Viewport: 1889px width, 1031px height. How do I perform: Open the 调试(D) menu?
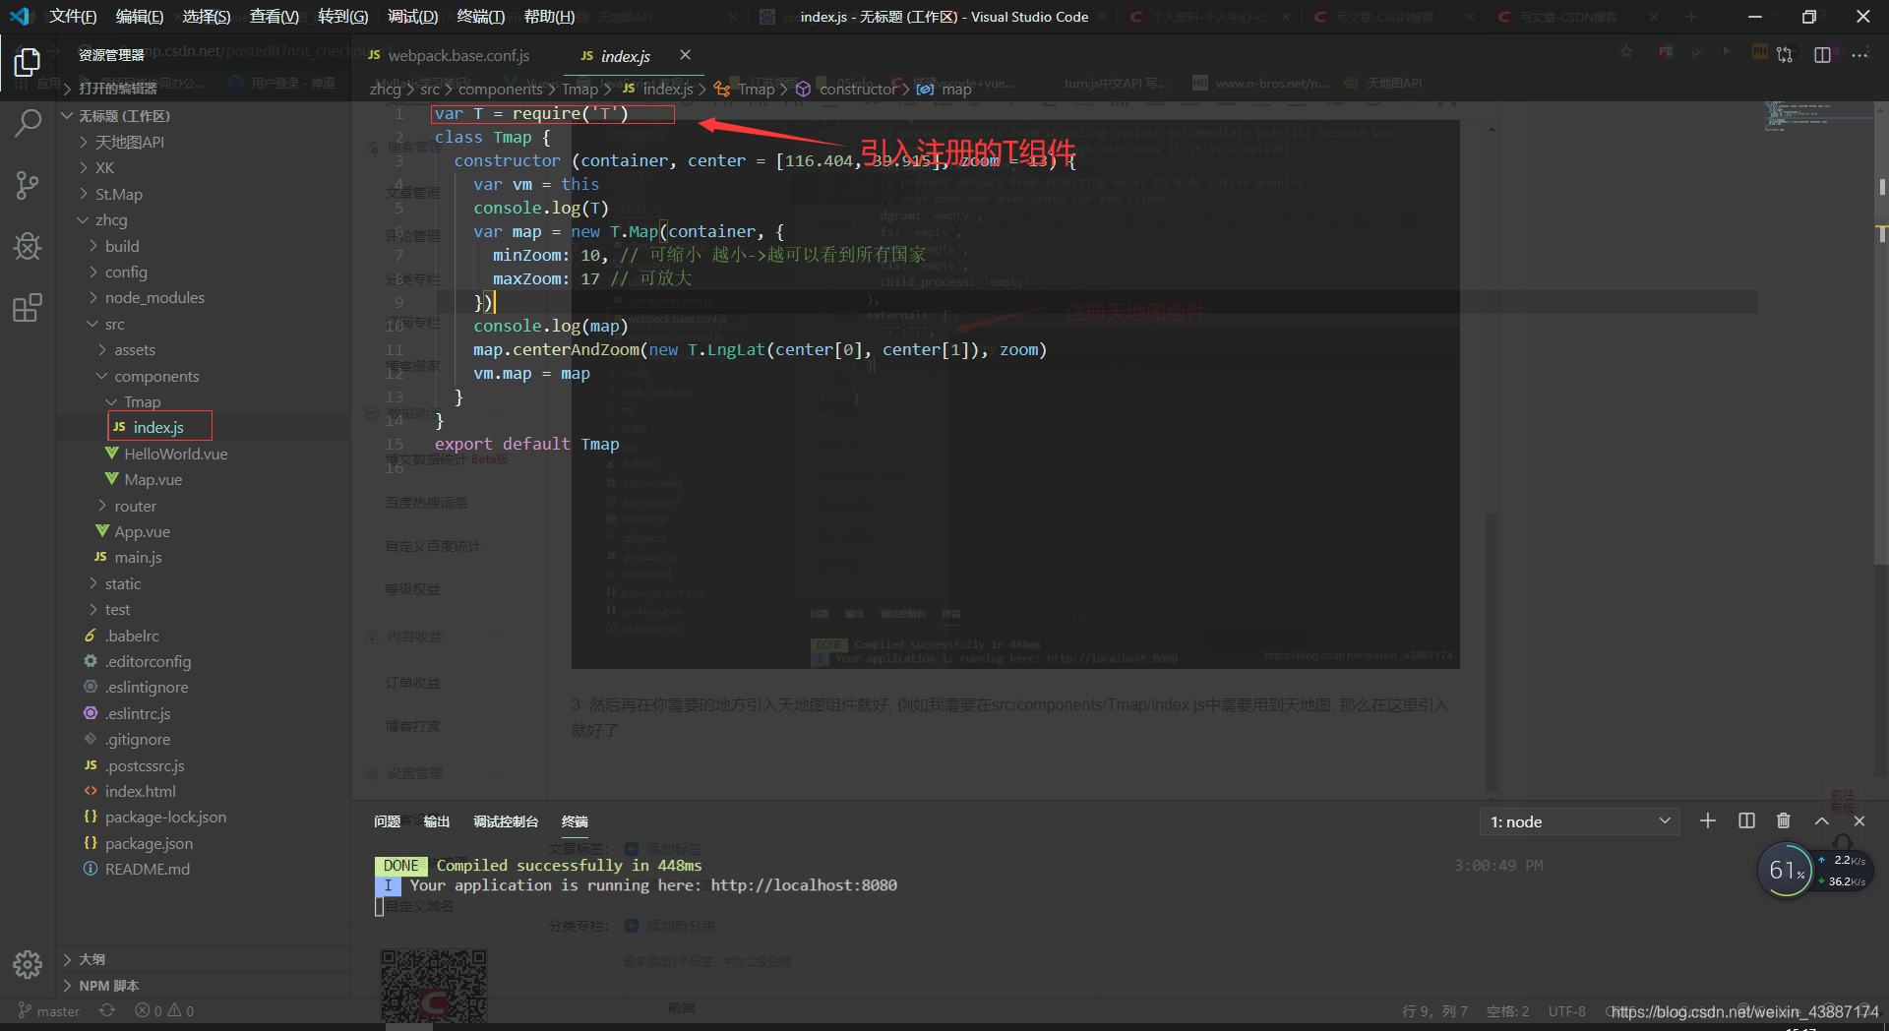point(412,17)
